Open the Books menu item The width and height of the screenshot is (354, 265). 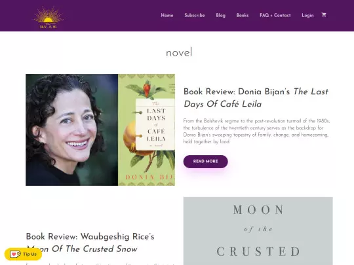[243, 15]
